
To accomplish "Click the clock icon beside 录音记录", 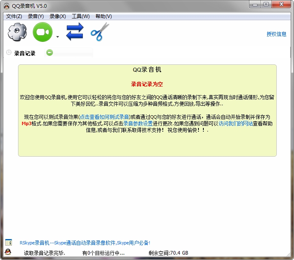I will (x=9, y=53).
